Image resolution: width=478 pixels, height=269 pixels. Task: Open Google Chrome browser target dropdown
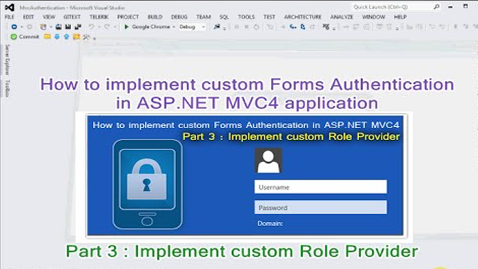pyautogui.click(x=174, y=27)
